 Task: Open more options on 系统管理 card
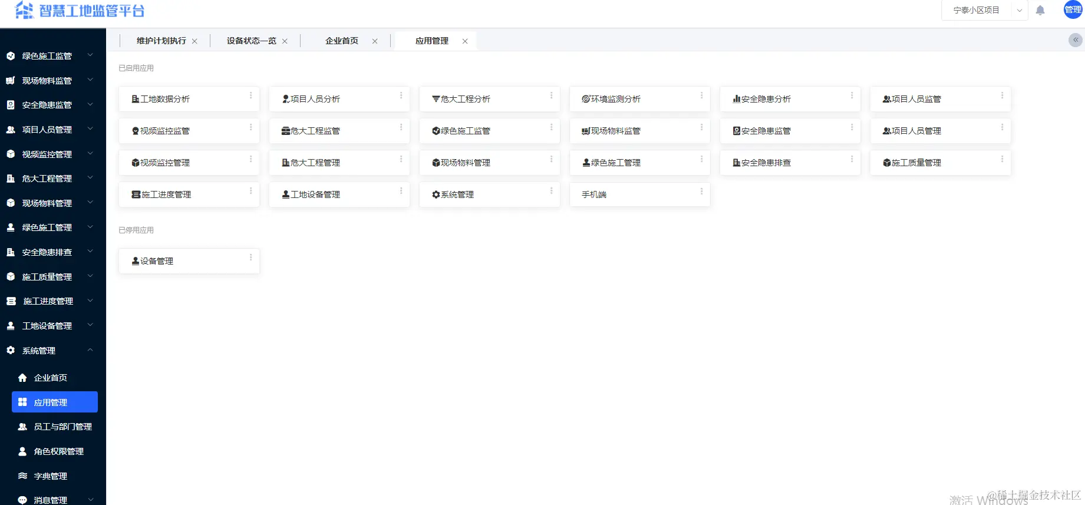pos(551,191)
